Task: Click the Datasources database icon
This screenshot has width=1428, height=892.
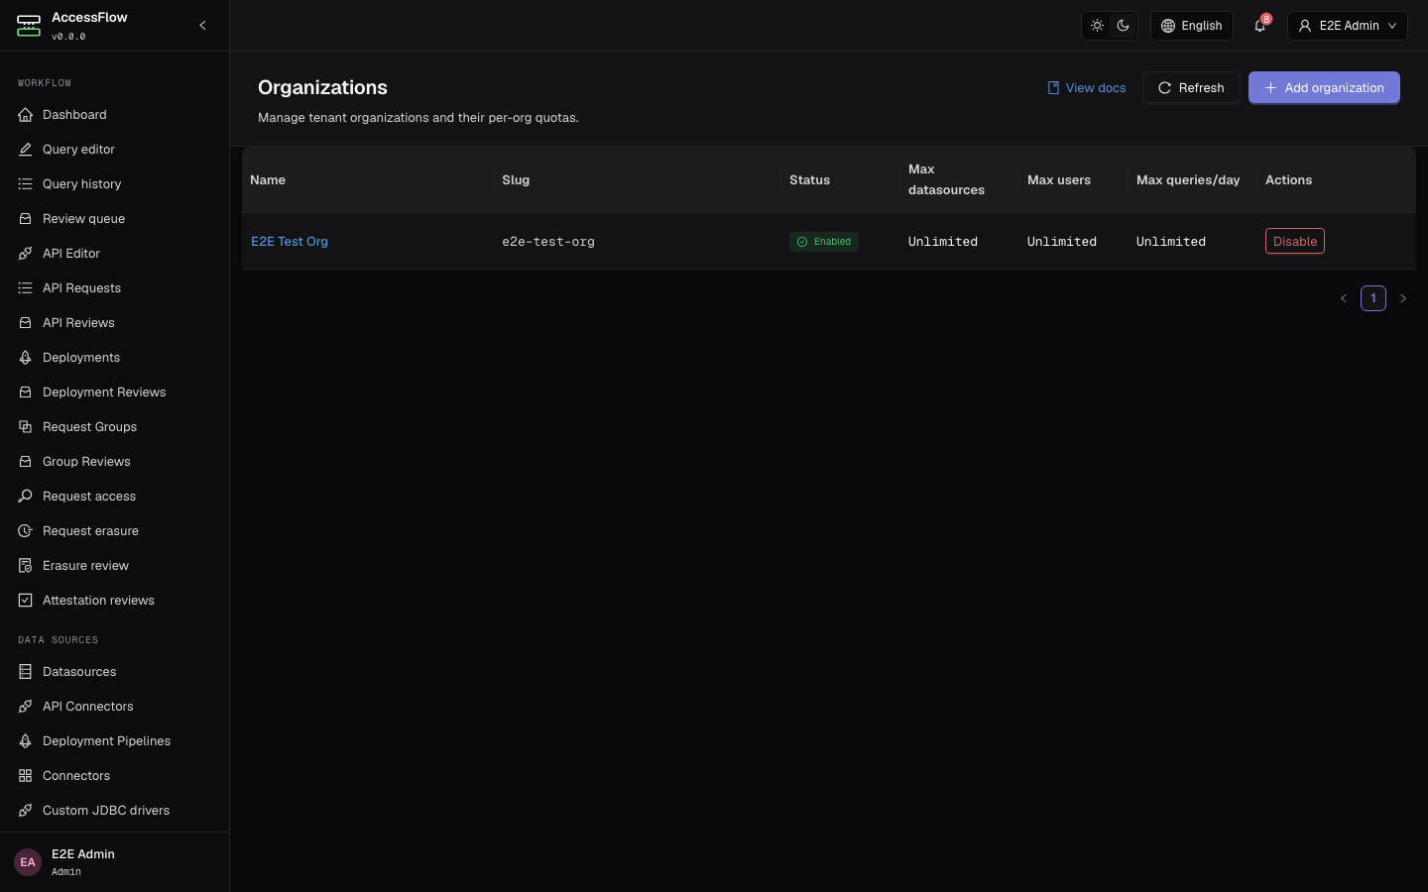Action: point(26,672)
